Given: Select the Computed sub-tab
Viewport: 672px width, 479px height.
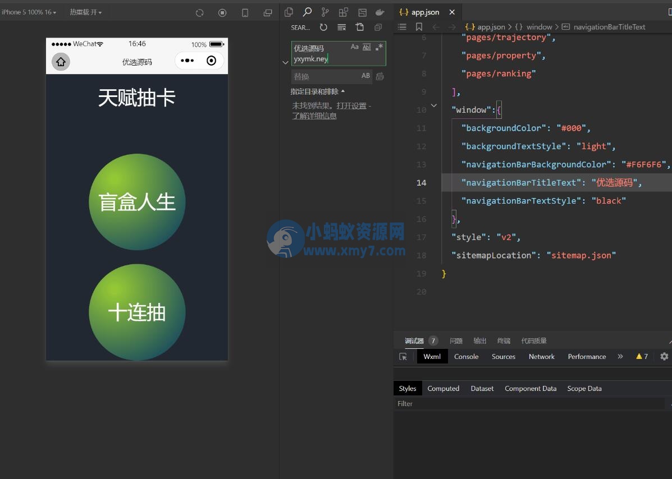Looking at the screenshot, I should pyautogui.click(x=443, y=389).
